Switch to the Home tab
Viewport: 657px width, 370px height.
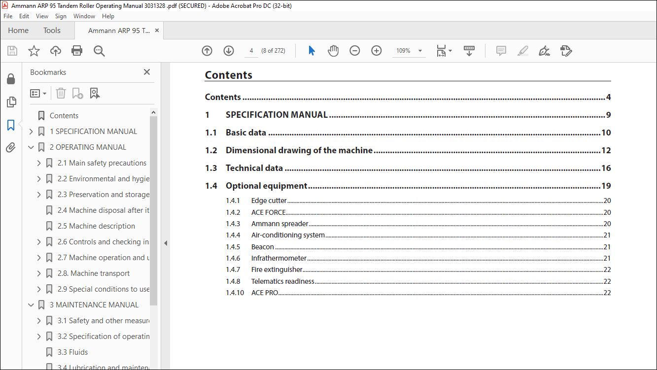pyautogui.click(x=18, y=31)
